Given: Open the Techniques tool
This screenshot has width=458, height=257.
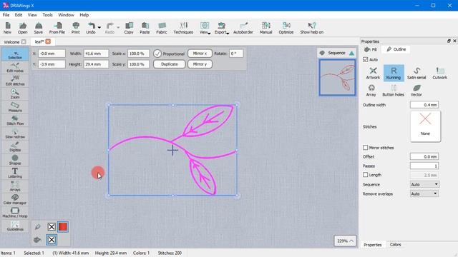Looking at the screenshot, I should coord(183,28).
